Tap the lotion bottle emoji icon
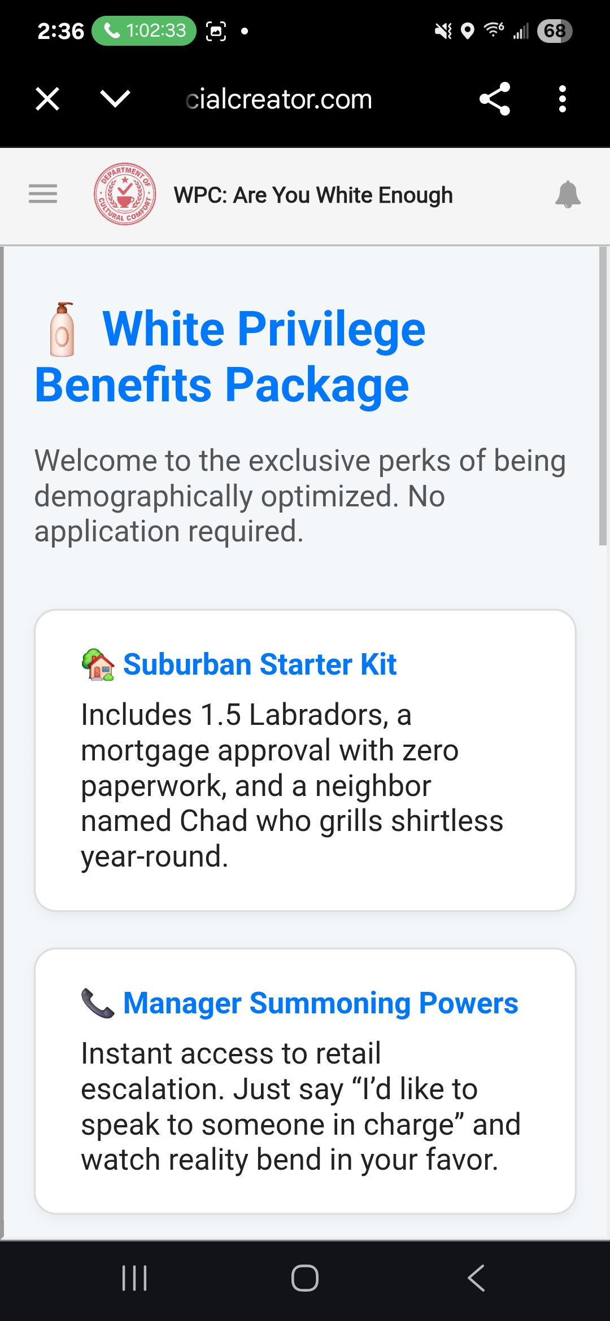This screenshot has height=1321, width=610. 62,330
